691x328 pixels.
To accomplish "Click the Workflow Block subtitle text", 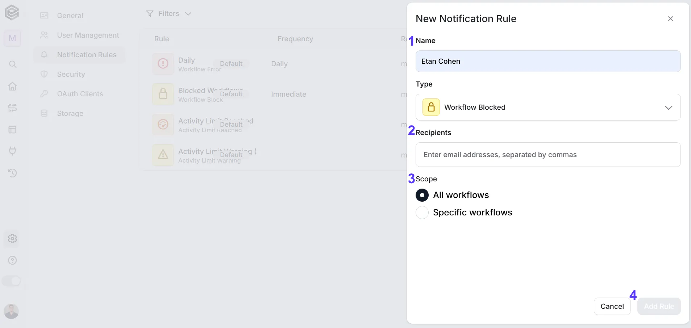I will pos(200,100).
